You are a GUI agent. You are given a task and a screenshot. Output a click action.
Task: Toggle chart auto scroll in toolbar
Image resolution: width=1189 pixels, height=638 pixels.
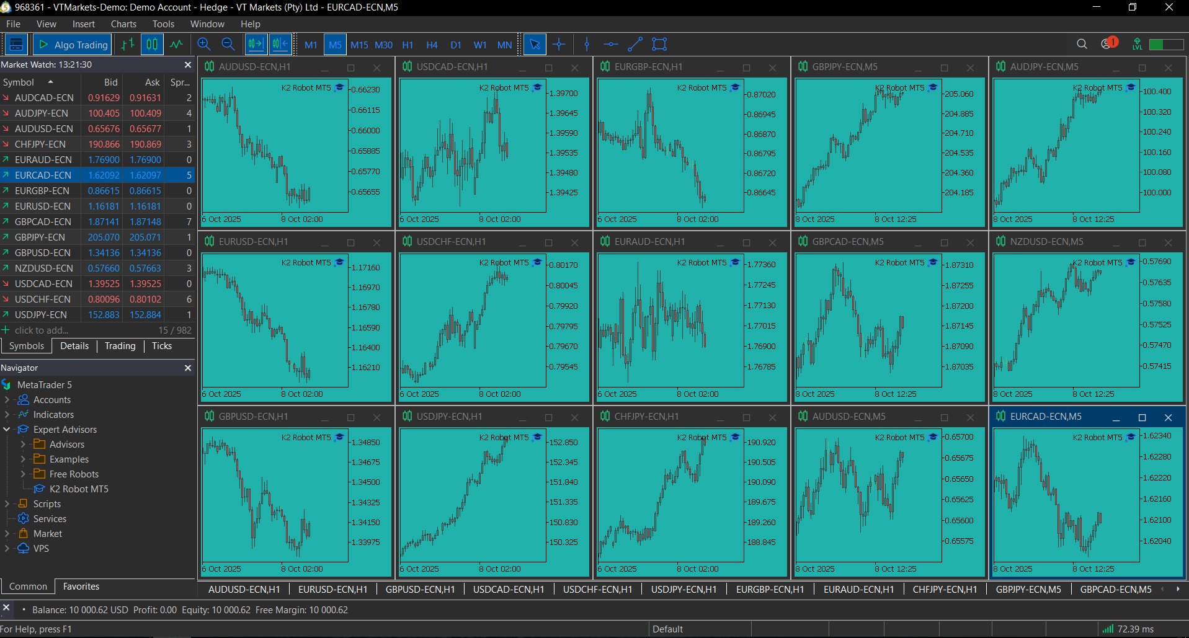(x=256, y=45)
